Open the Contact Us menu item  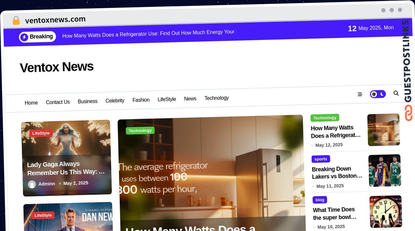click(58, 102)
